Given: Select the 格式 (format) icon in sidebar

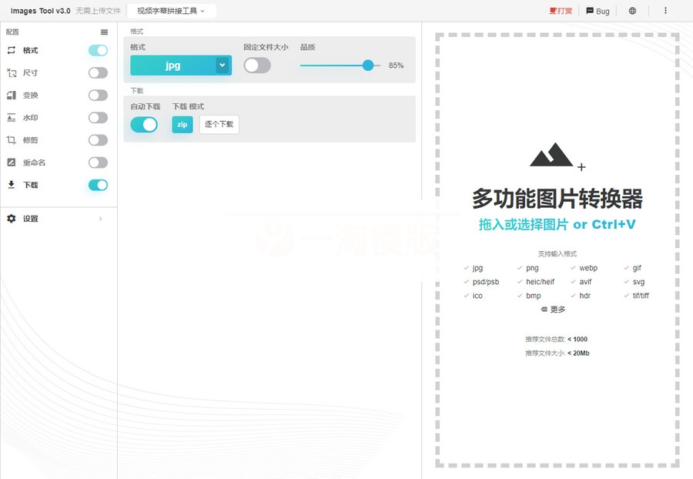Looking at the screenshot, I should click(12, 50).
